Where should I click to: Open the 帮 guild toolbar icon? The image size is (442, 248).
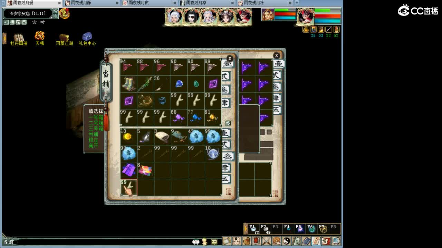tap(326, 241)
